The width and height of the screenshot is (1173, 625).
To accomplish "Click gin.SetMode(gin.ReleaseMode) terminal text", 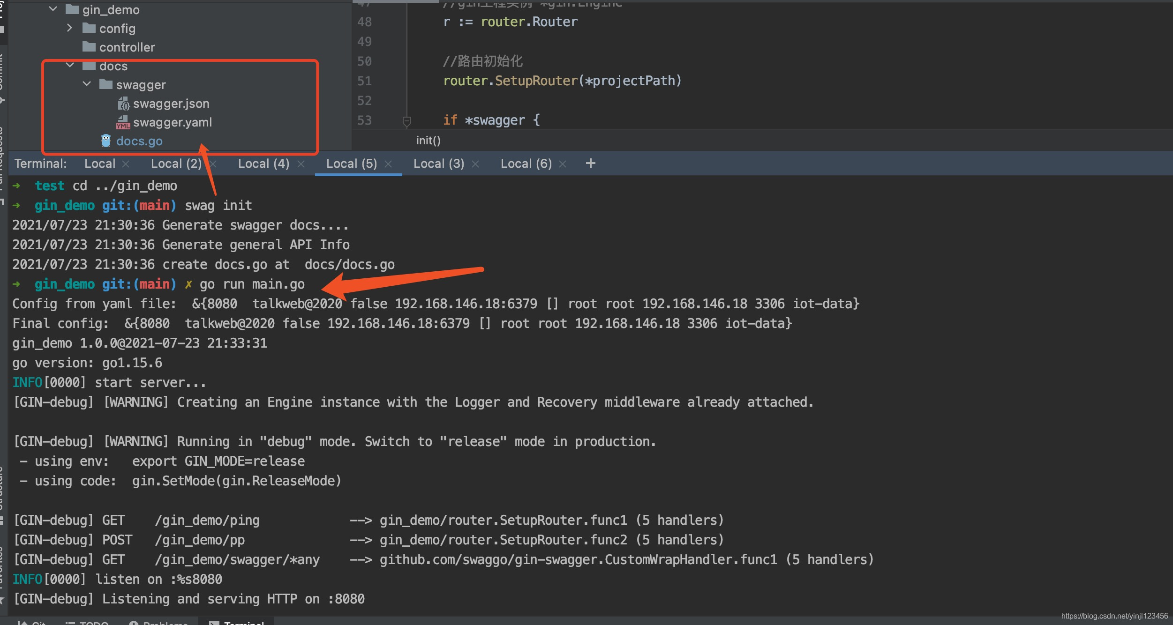I will click(x=237, y=481).
